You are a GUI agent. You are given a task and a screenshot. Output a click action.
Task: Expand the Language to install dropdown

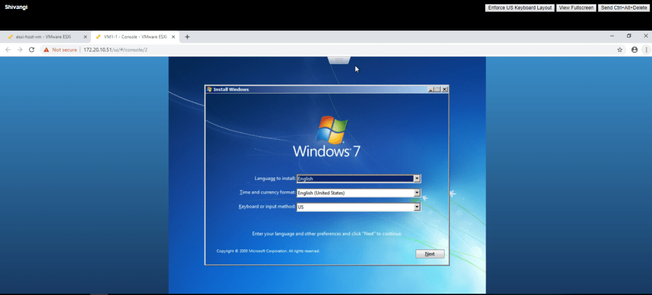(417, 179)
